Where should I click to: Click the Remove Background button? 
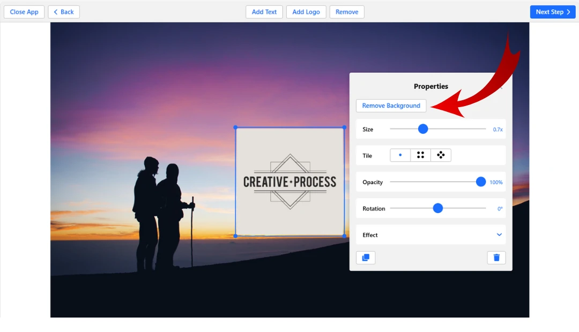pyautogui.click(x=391, y=106)
